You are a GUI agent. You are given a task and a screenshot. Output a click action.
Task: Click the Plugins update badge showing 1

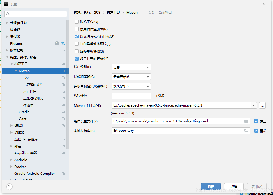click(x=57, y=43)
